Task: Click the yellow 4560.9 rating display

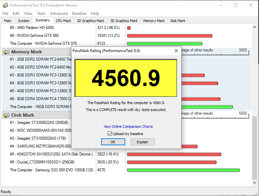Action: tap(126, 78)
